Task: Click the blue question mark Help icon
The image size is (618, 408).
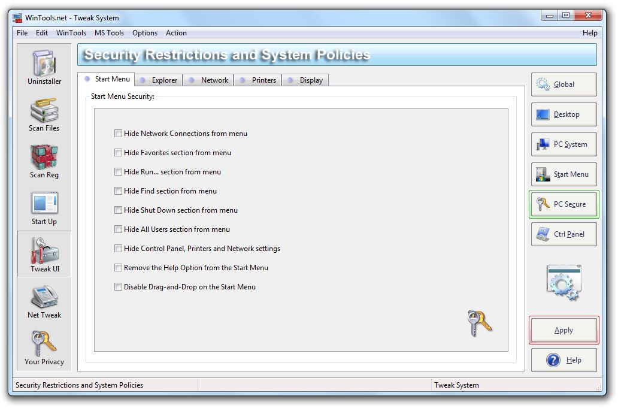Action: click(553, 360)
